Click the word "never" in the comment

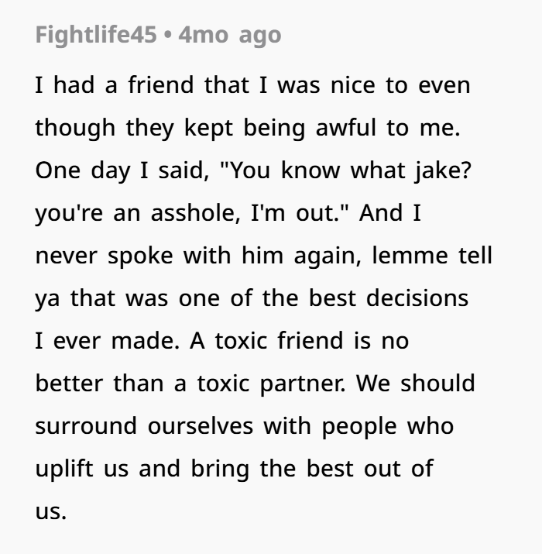coord(66,256)
